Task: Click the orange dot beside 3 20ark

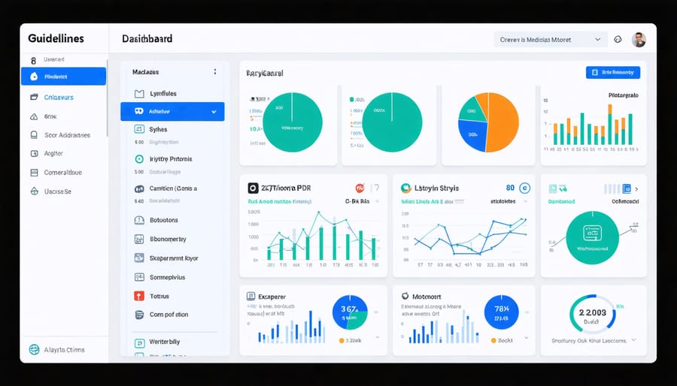Action: 342,340
